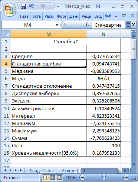Expand the formula bar

click(x=133, y=25)
